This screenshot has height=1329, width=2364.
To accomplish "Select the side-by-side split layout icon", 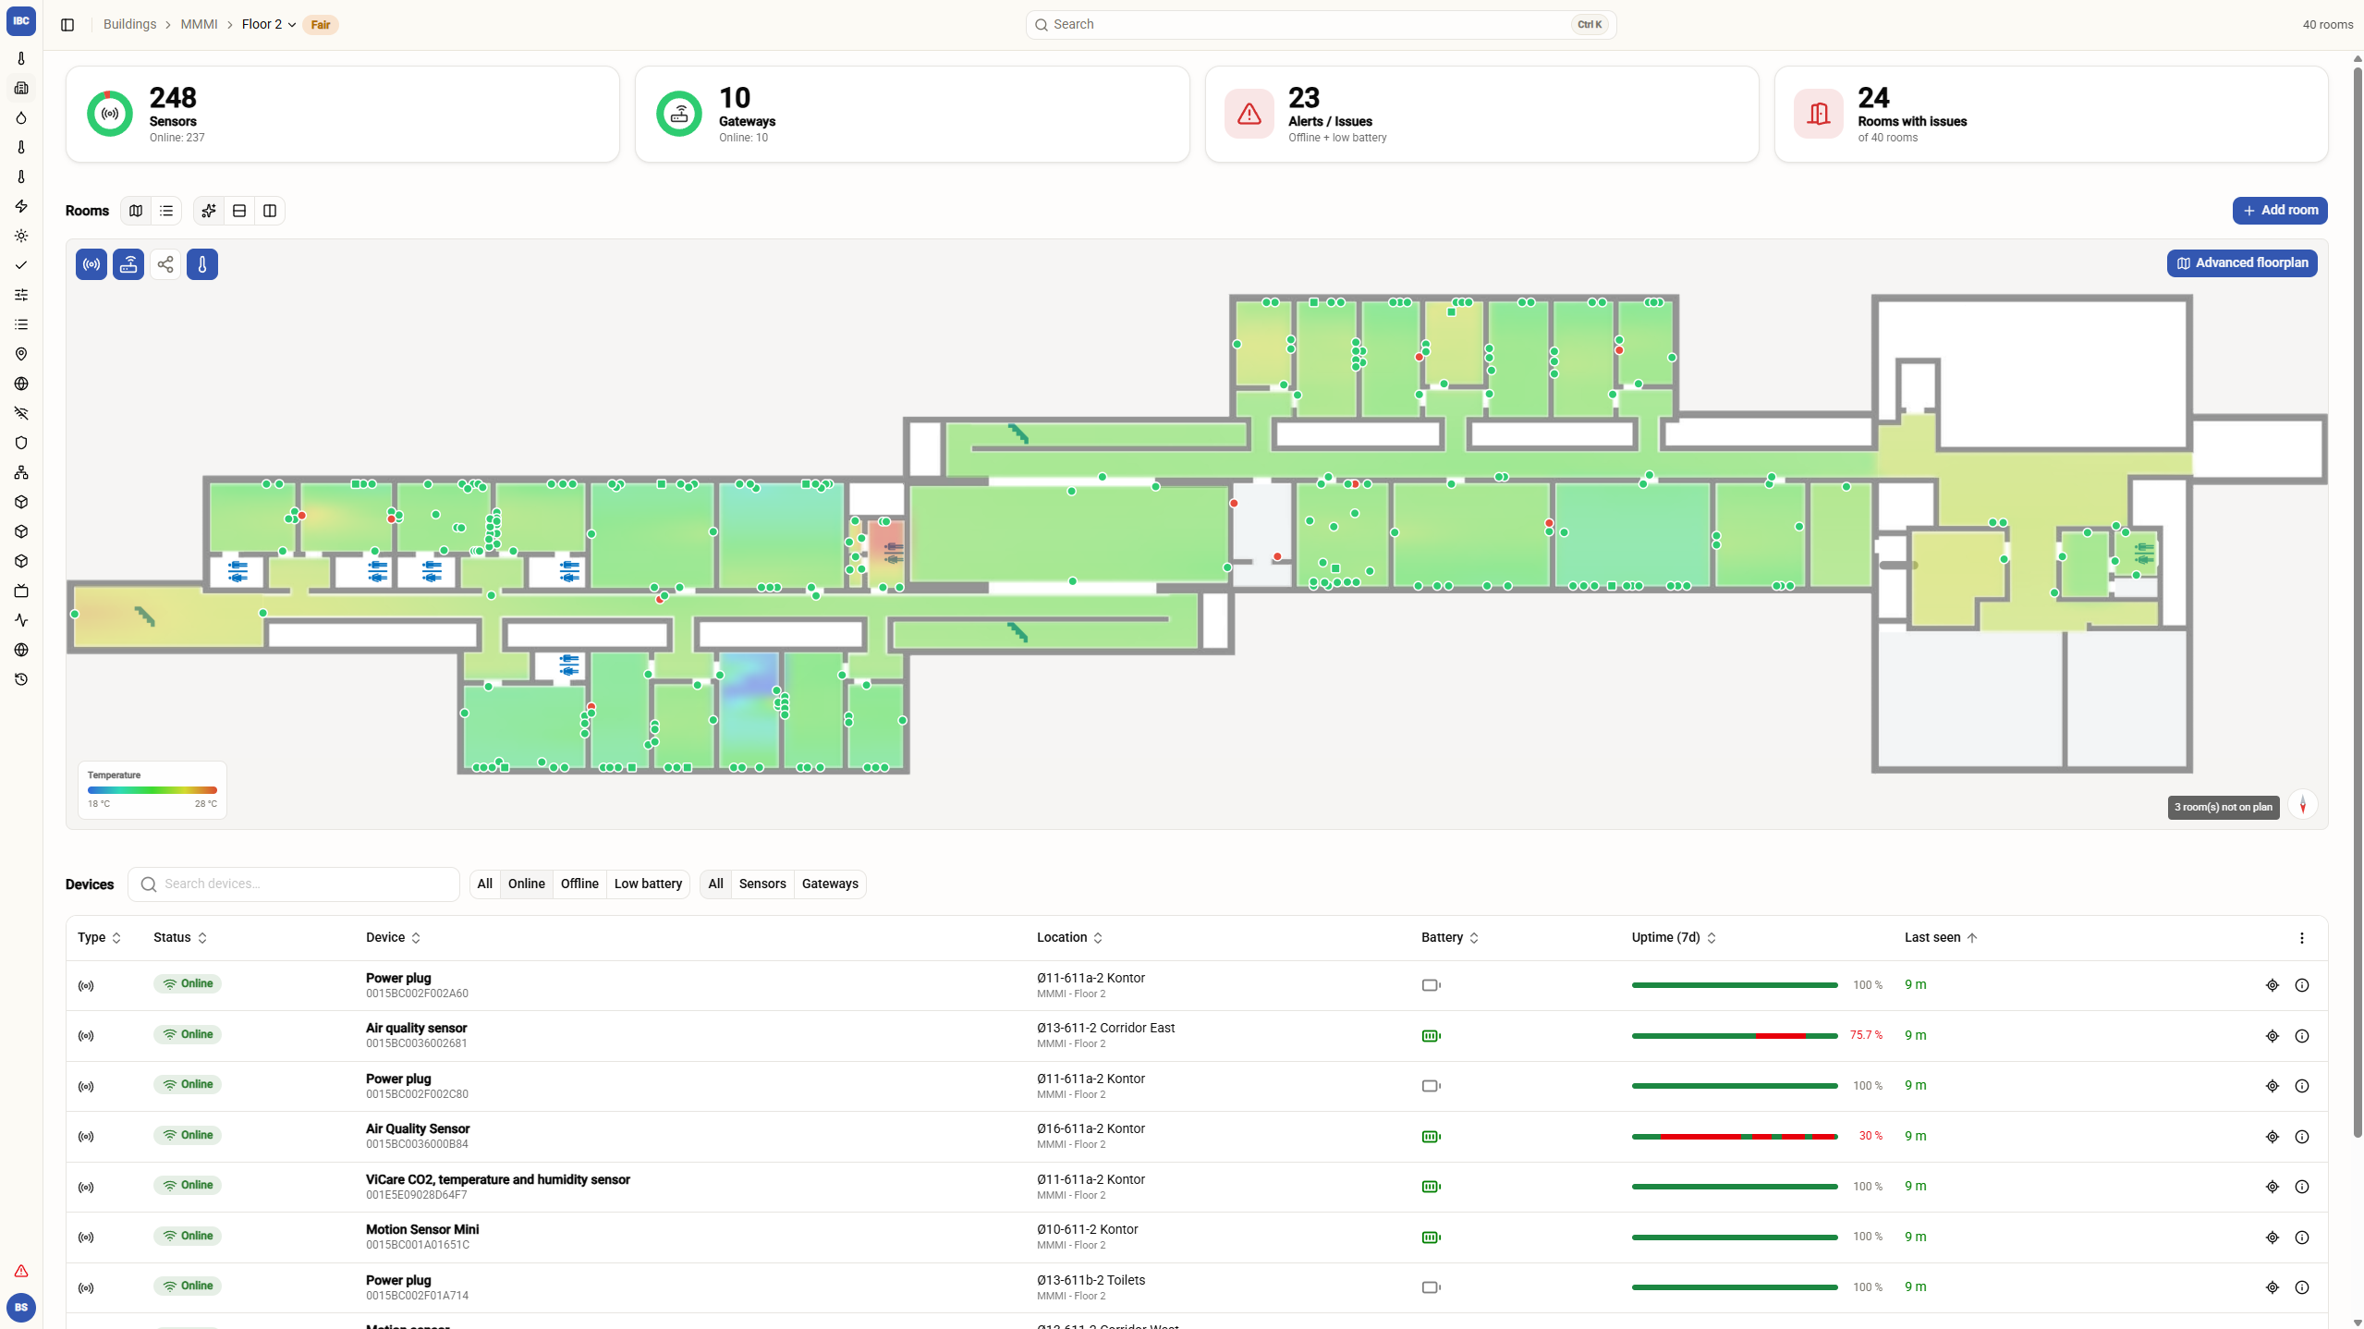I will pyautogui.click(x=270, y=211).
